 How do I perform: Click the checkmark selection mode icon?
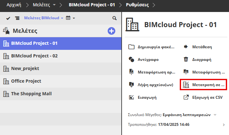(x=8, y=18)
